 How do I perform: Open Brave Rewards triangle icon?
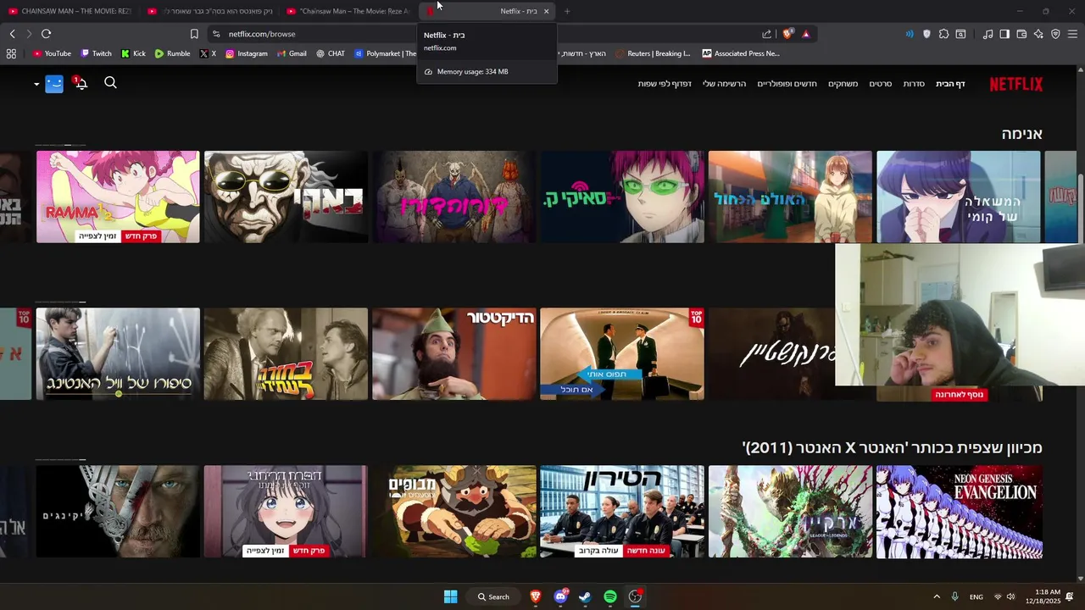(x=805, y=34)
